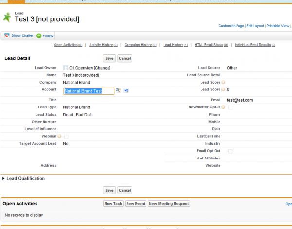
Task: Click the No records to display text
Action: pyautogui.click(x=24, y=215)
